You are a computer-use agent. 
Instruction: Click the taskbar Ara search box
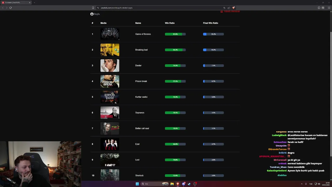pyautogui.click(x=155, y=184)
